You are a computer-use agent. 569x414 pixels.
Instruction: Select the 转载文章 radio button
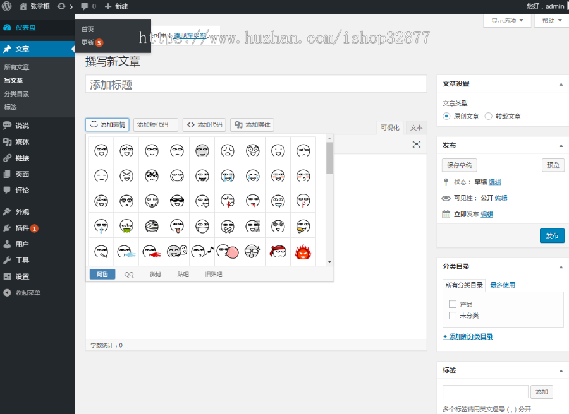pos(489,116)
